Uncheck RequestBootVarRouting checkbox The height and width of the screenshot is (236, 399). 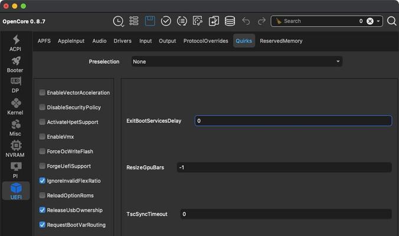pyautogui.click(x=42, y=225)
